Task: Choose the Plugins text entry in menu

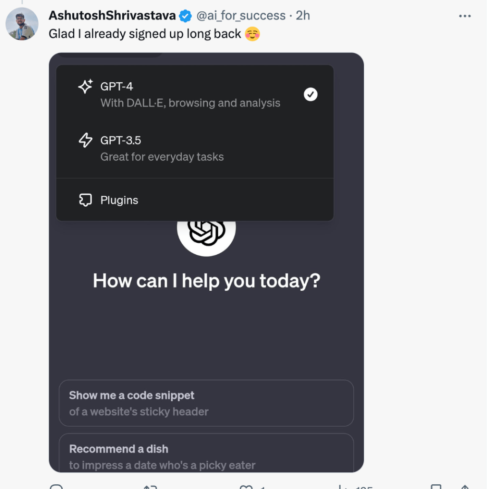Action: tap(119, 200)
